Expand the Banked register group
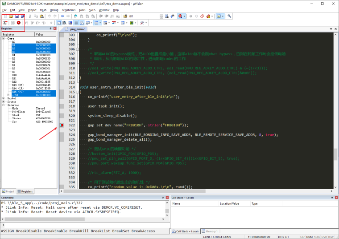Image resolution: width=339 pixels, height=239 pixels. click(4, 98)
